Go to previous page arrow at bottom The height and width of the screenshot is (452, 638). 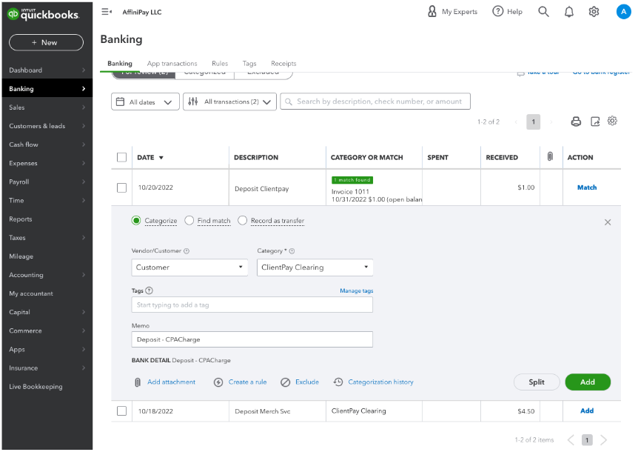click(571, 440)
